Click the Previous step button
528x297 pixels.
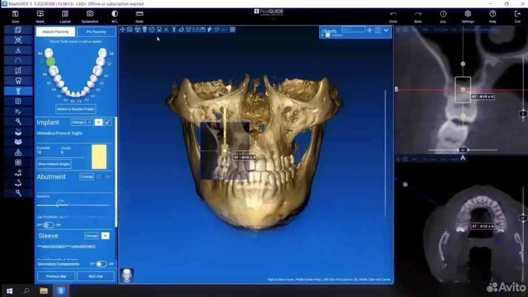pyautogui.click(x=56, y=276)
